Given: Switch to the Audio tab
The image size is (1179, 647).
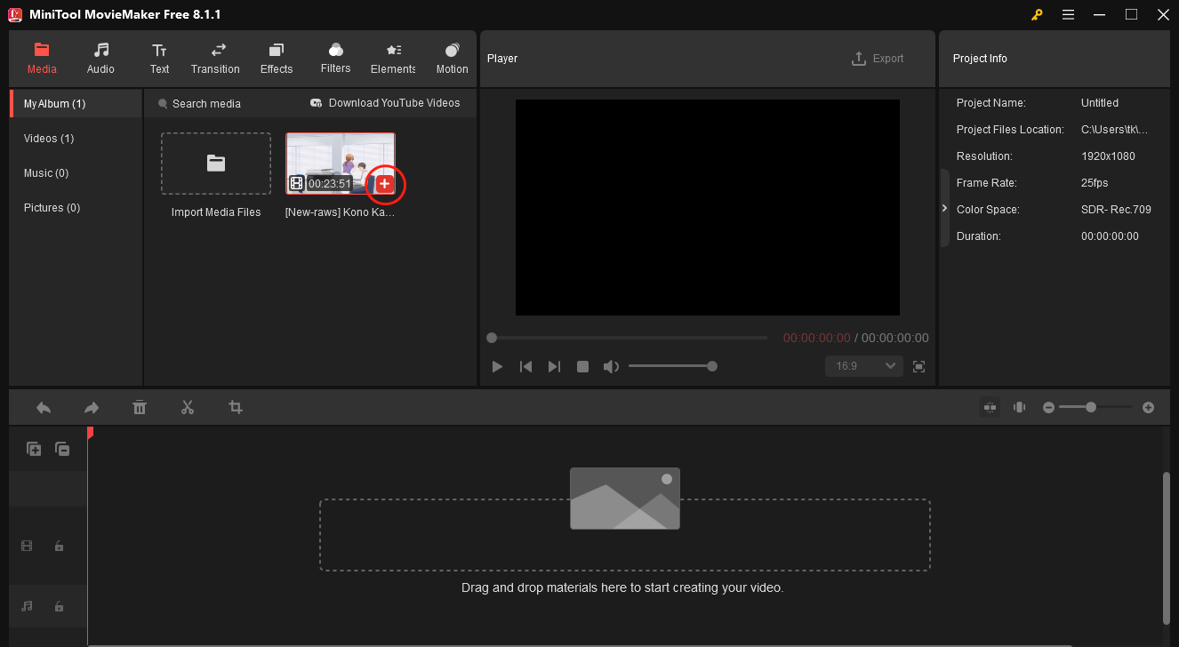Looking at the screenshot, I should click(x=100, y=59).
